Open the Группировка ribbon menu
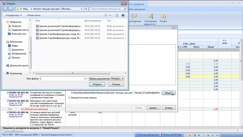This screenshot has height=137, width=243. pyautogui.click(x=135, y=19)
